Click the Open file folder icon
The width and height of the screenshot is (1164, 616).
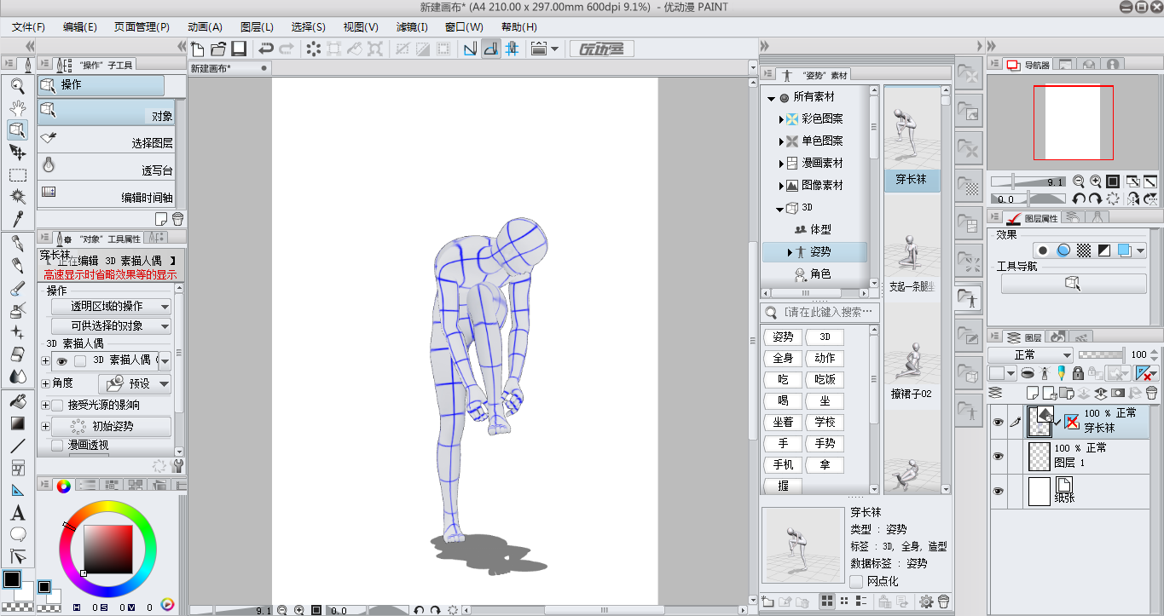(x=218, y=49)
